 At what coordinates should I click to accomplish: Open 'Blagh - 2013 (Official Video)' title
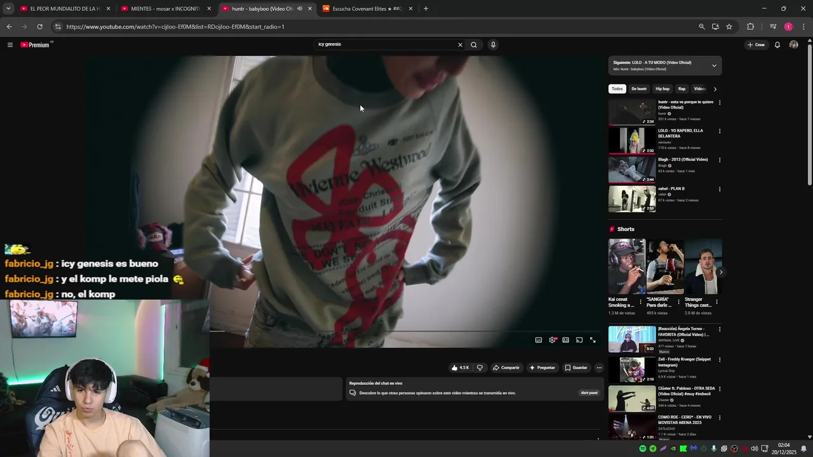[683, 159]
